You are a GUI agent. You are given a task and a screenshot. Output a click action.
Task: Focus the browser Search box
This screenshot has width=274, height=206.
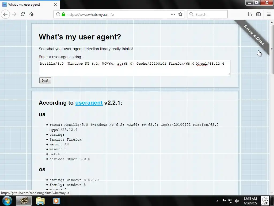[x=207, y=14]
